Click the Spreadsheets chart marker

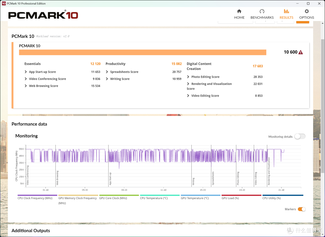tap(213, 178)
